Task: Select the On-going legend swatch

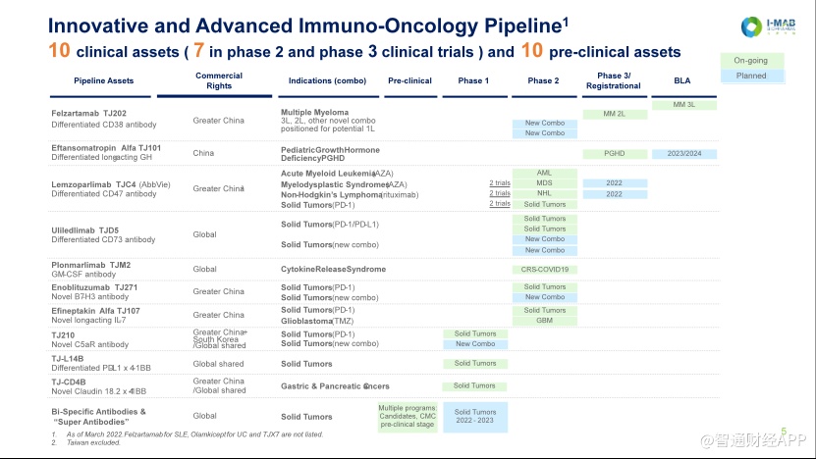Action: point(751,60)
